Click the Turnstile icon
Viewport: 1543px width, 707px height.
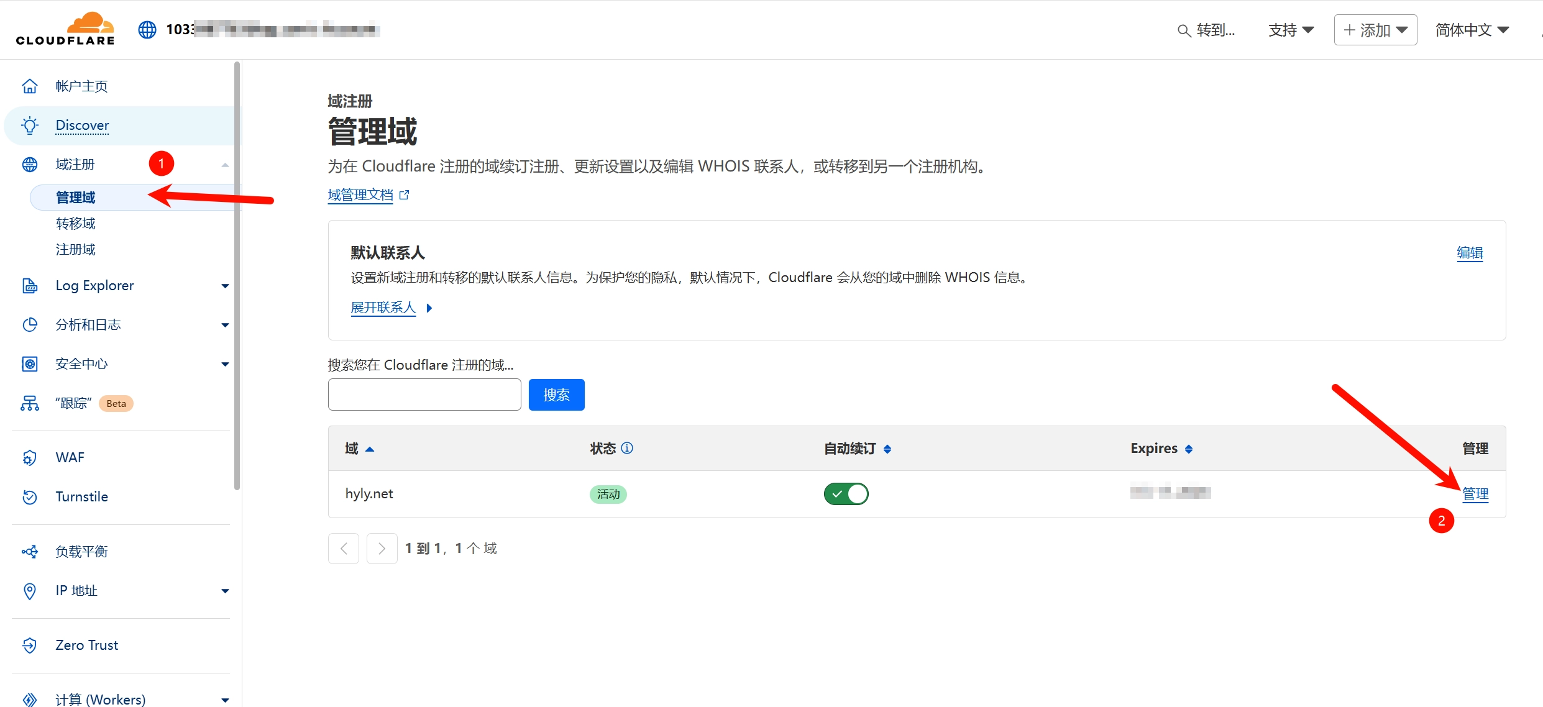coord(30,497)
